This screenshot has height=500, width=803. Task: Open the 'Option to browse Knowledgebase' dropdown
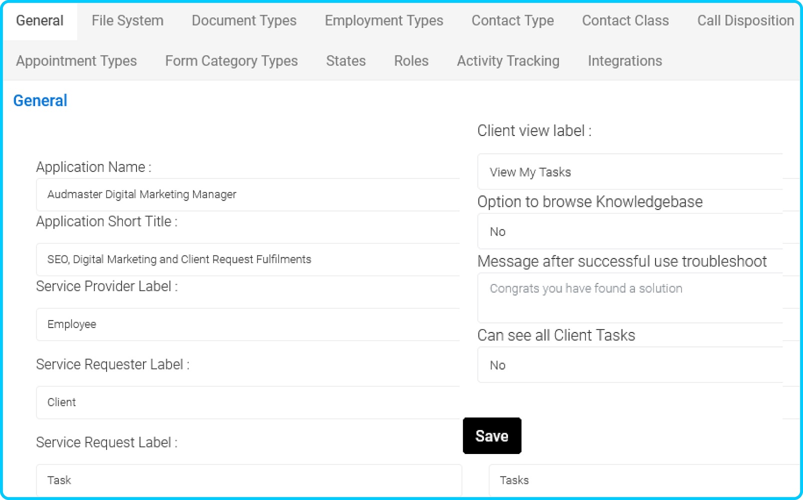tap(630, 231)
